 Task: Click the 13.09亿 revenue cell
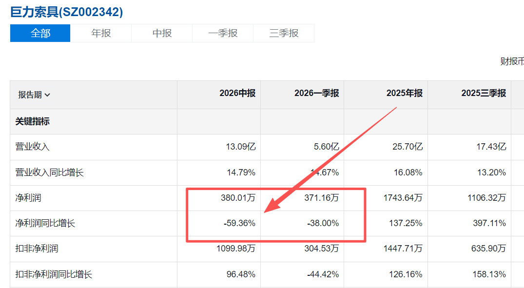[241, 147]
